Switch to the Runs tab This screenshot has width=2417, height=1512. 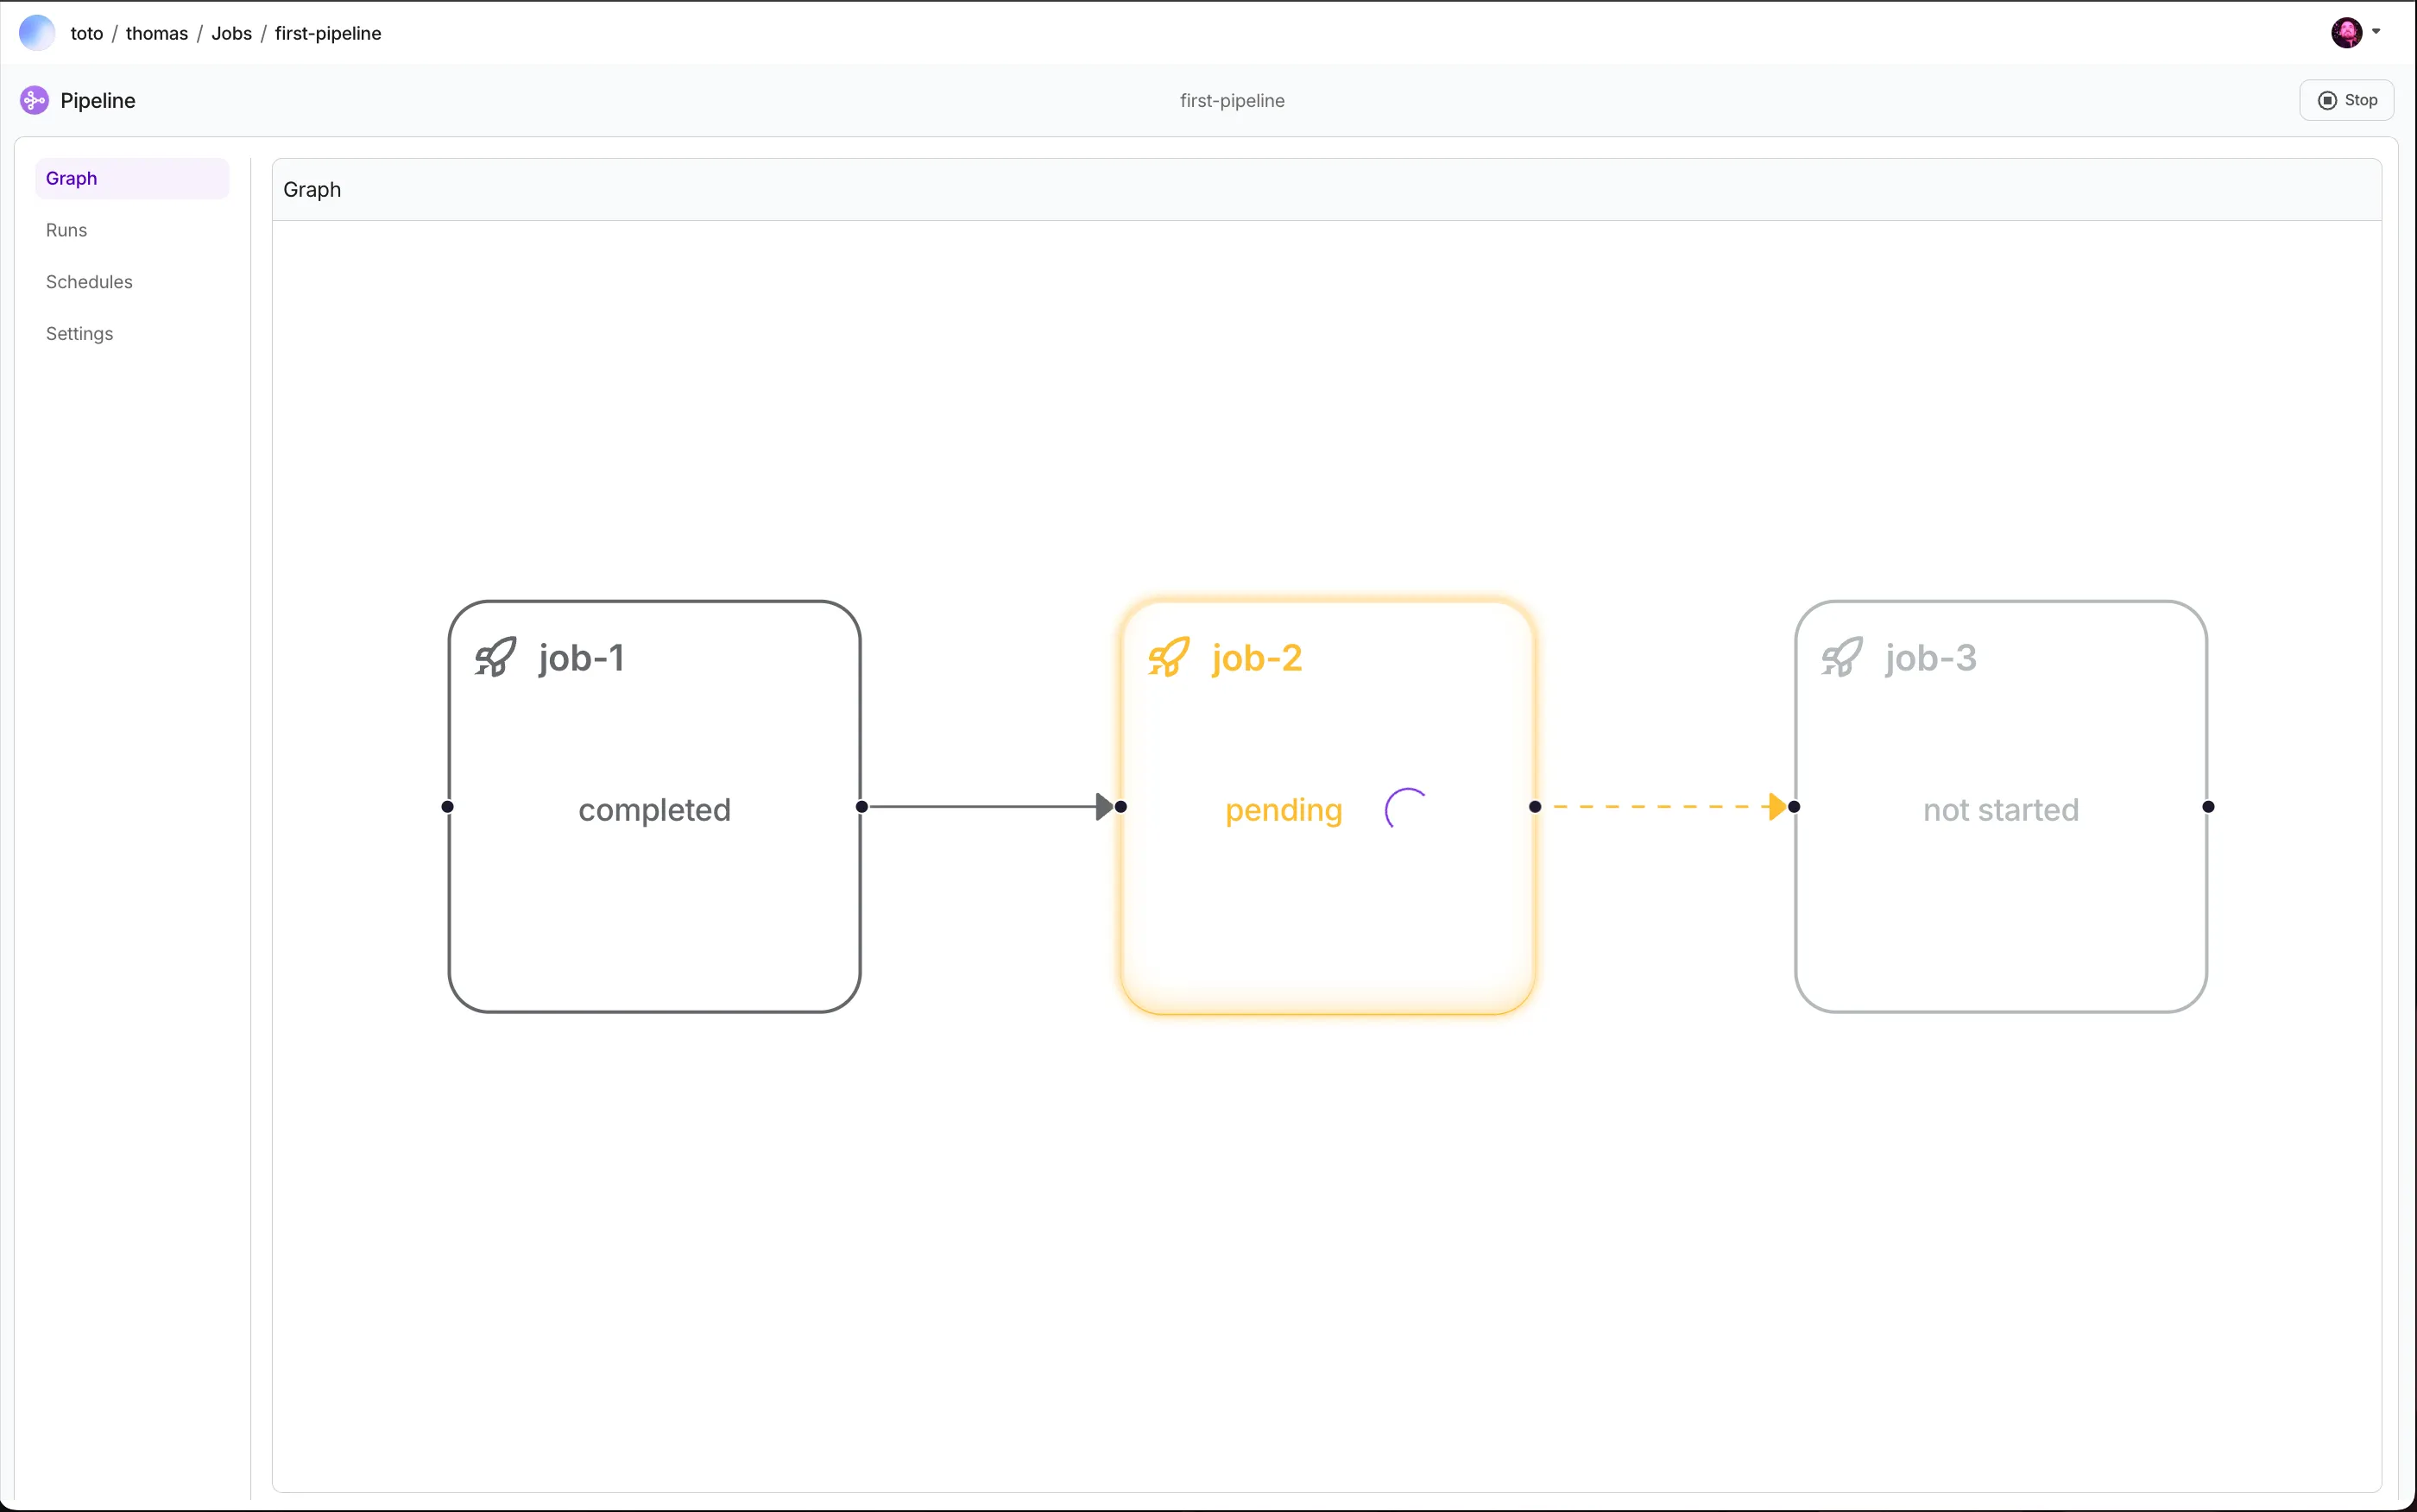pos(66,230)
